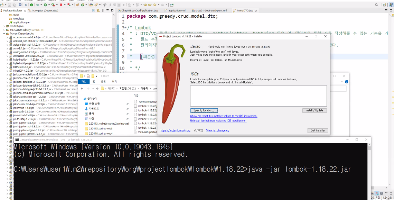The width and height of the screenshot is (395, 200).
Task: Click the red Stop icon in Eclipse toolbar
Action: point(61,5)
